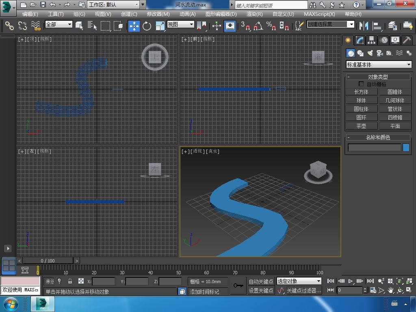Click the 长方体 box button

point(361,92)
